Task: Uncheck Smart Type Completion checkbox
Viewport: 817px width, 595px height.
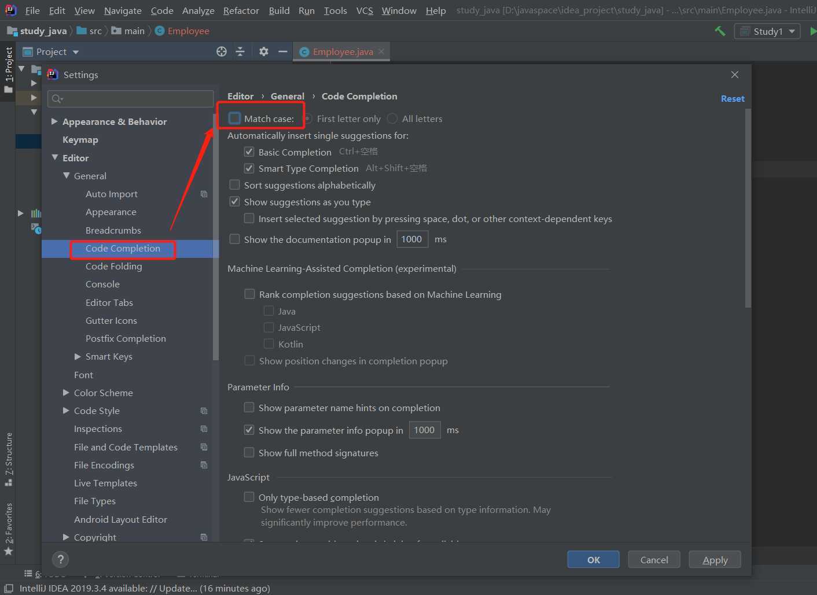Action: [249, 168]
